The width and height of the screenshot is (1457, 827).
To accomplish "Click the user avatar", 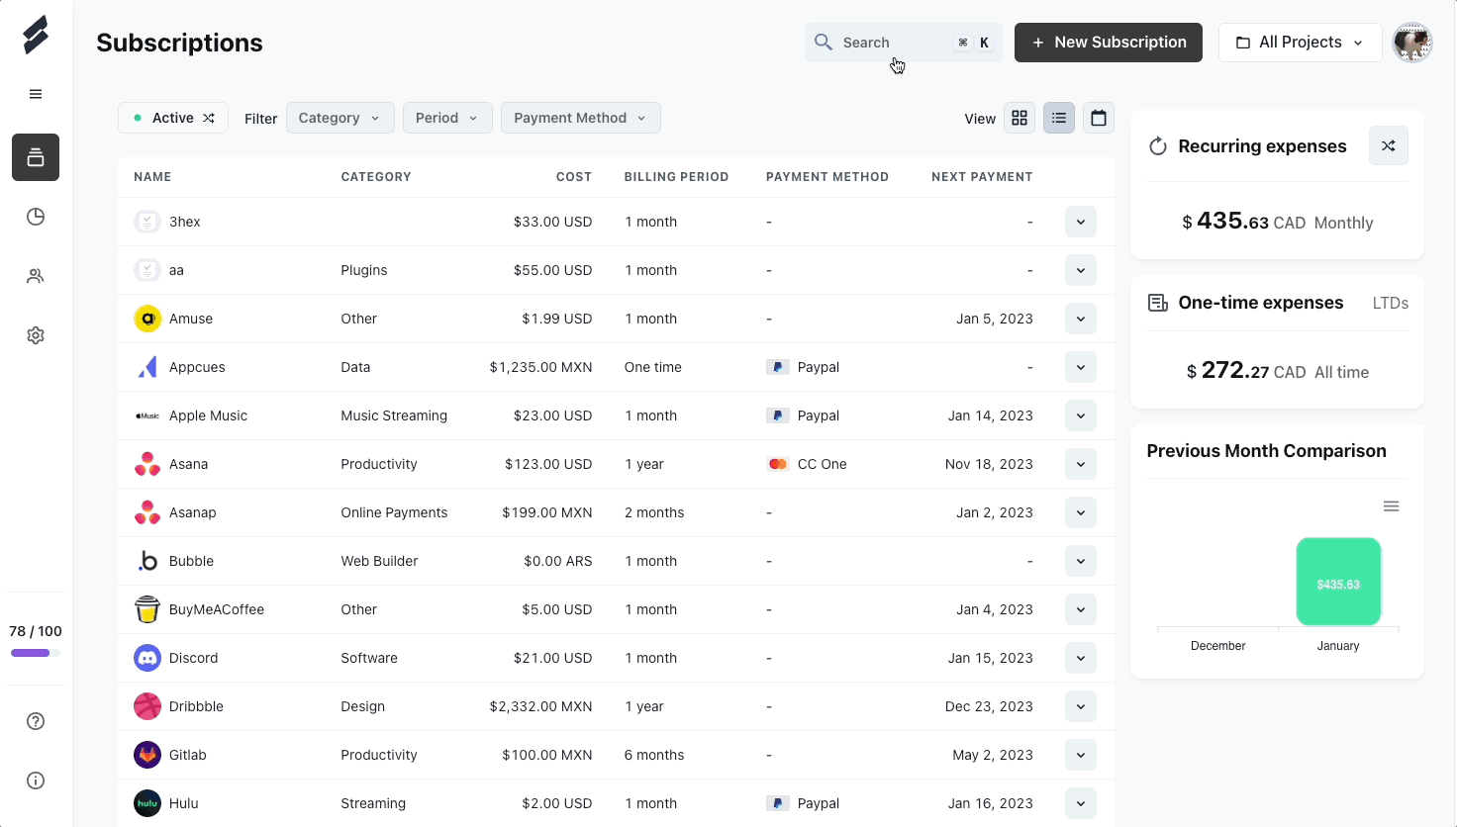I will pyautogui.click(x=1412, y=43).
